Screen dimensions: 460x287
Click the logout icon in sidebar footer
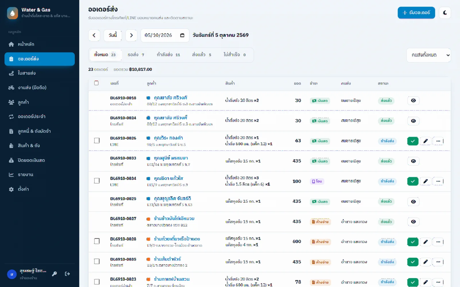67,274
